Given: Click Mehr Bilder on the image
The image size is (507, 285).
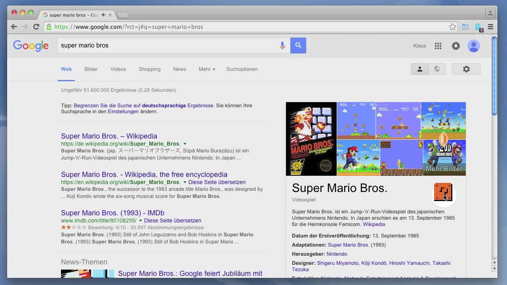Looking at the screenshot, I should pos(444,169).
